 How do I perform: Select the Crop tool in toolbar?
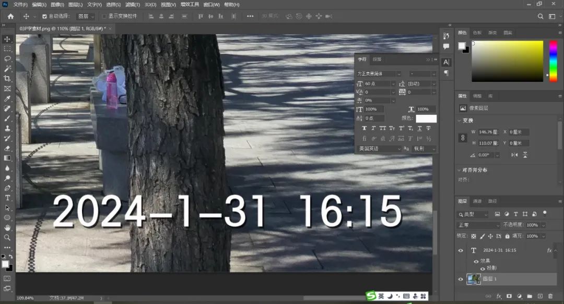click(x=7, y=79)
